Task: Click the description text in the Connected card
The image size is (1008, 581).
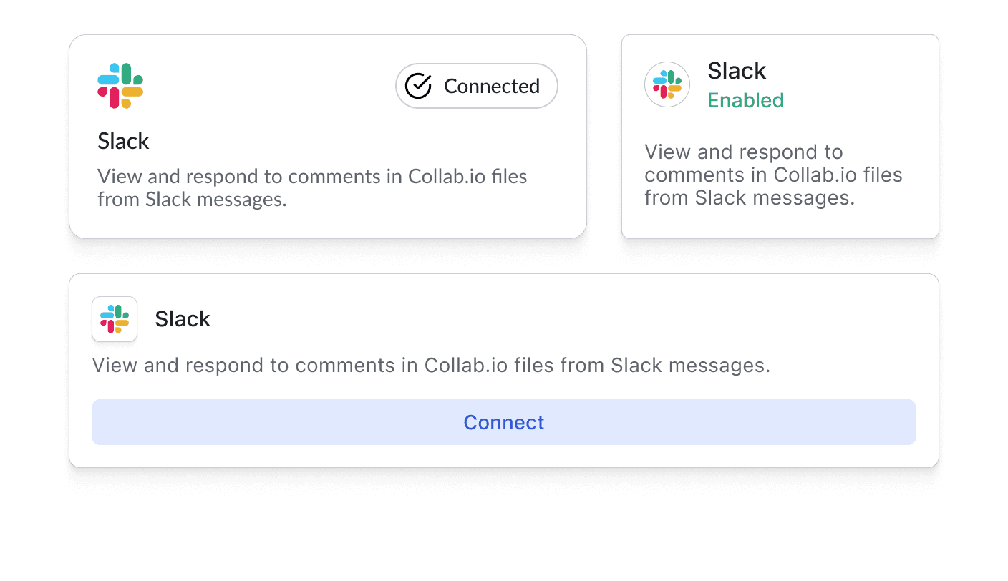Action: click(x=312, y=187)
